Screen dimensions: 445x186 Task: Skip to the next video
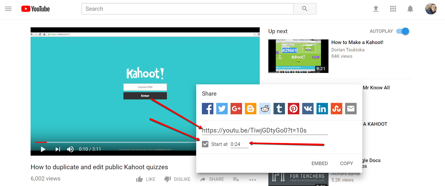click(58, 149)
